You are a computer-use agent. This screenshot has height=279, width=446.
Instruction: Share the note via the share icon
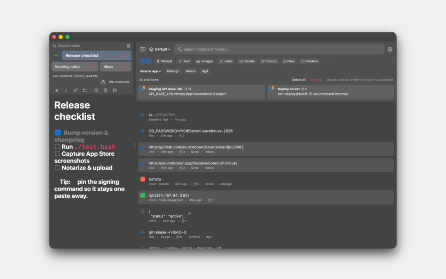tap(103, 82)
